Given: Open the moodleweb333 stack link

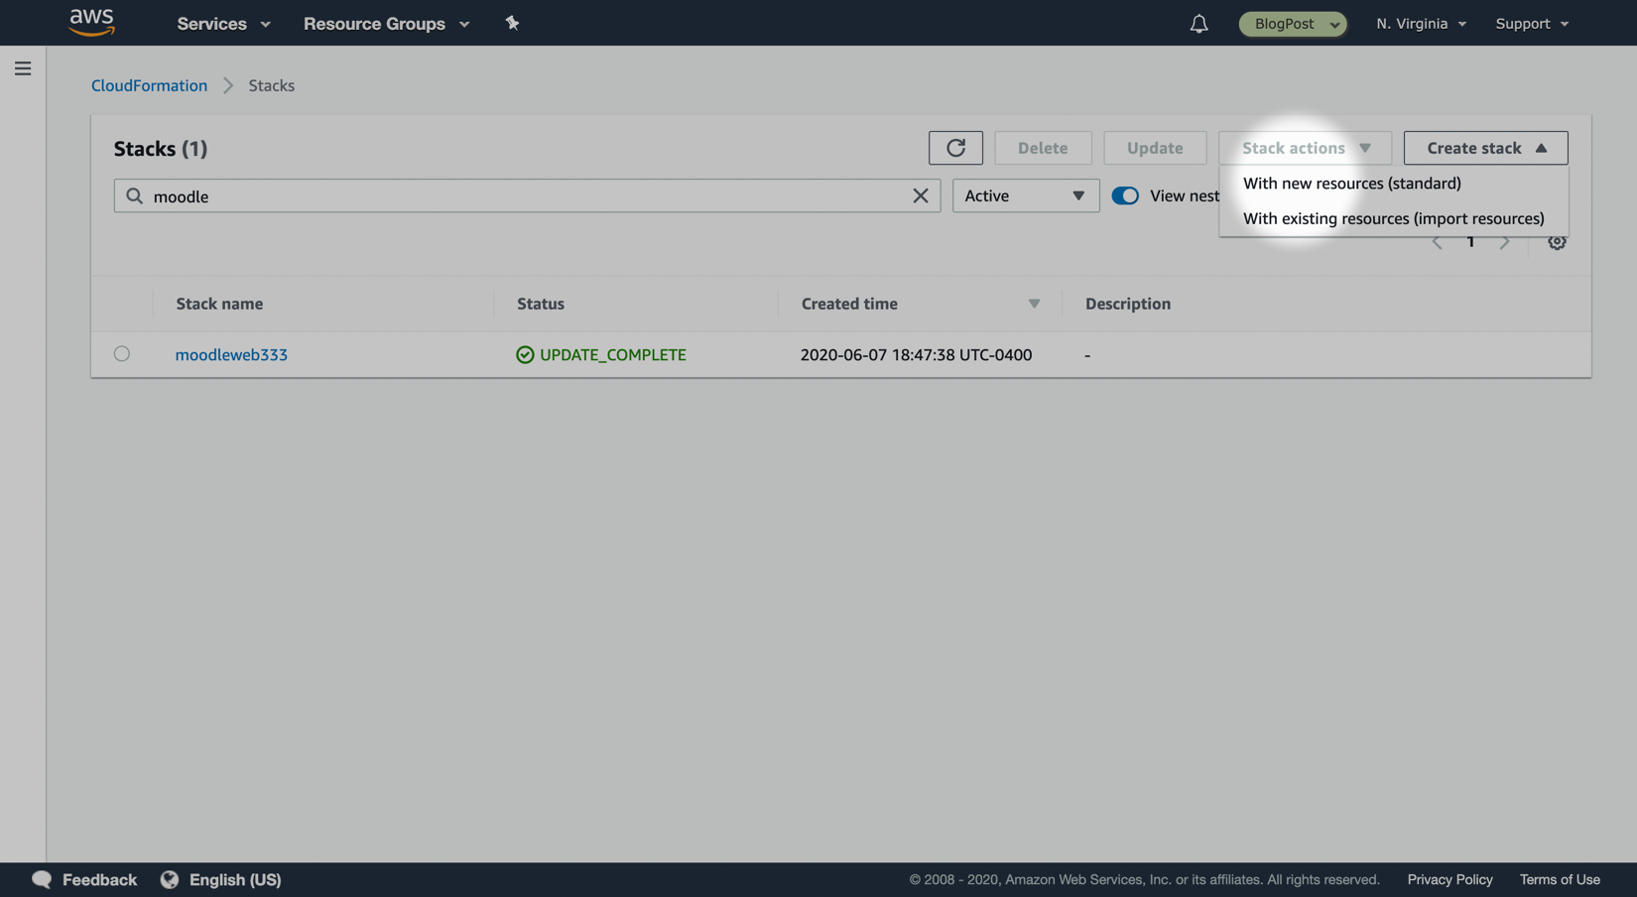Looking at the screenshot, I should coord(231,355).
